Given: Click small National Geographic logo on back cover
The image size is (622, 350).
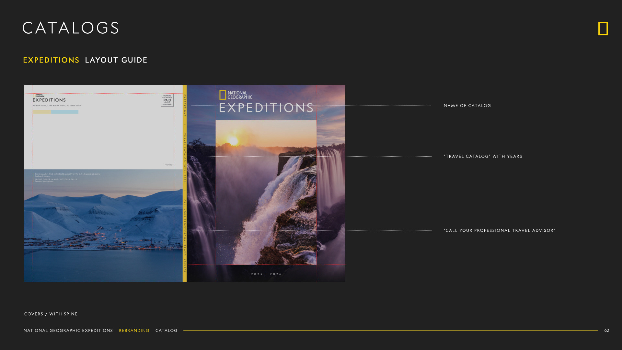Looking at the screenshot, I should click(x=39, y=96).
